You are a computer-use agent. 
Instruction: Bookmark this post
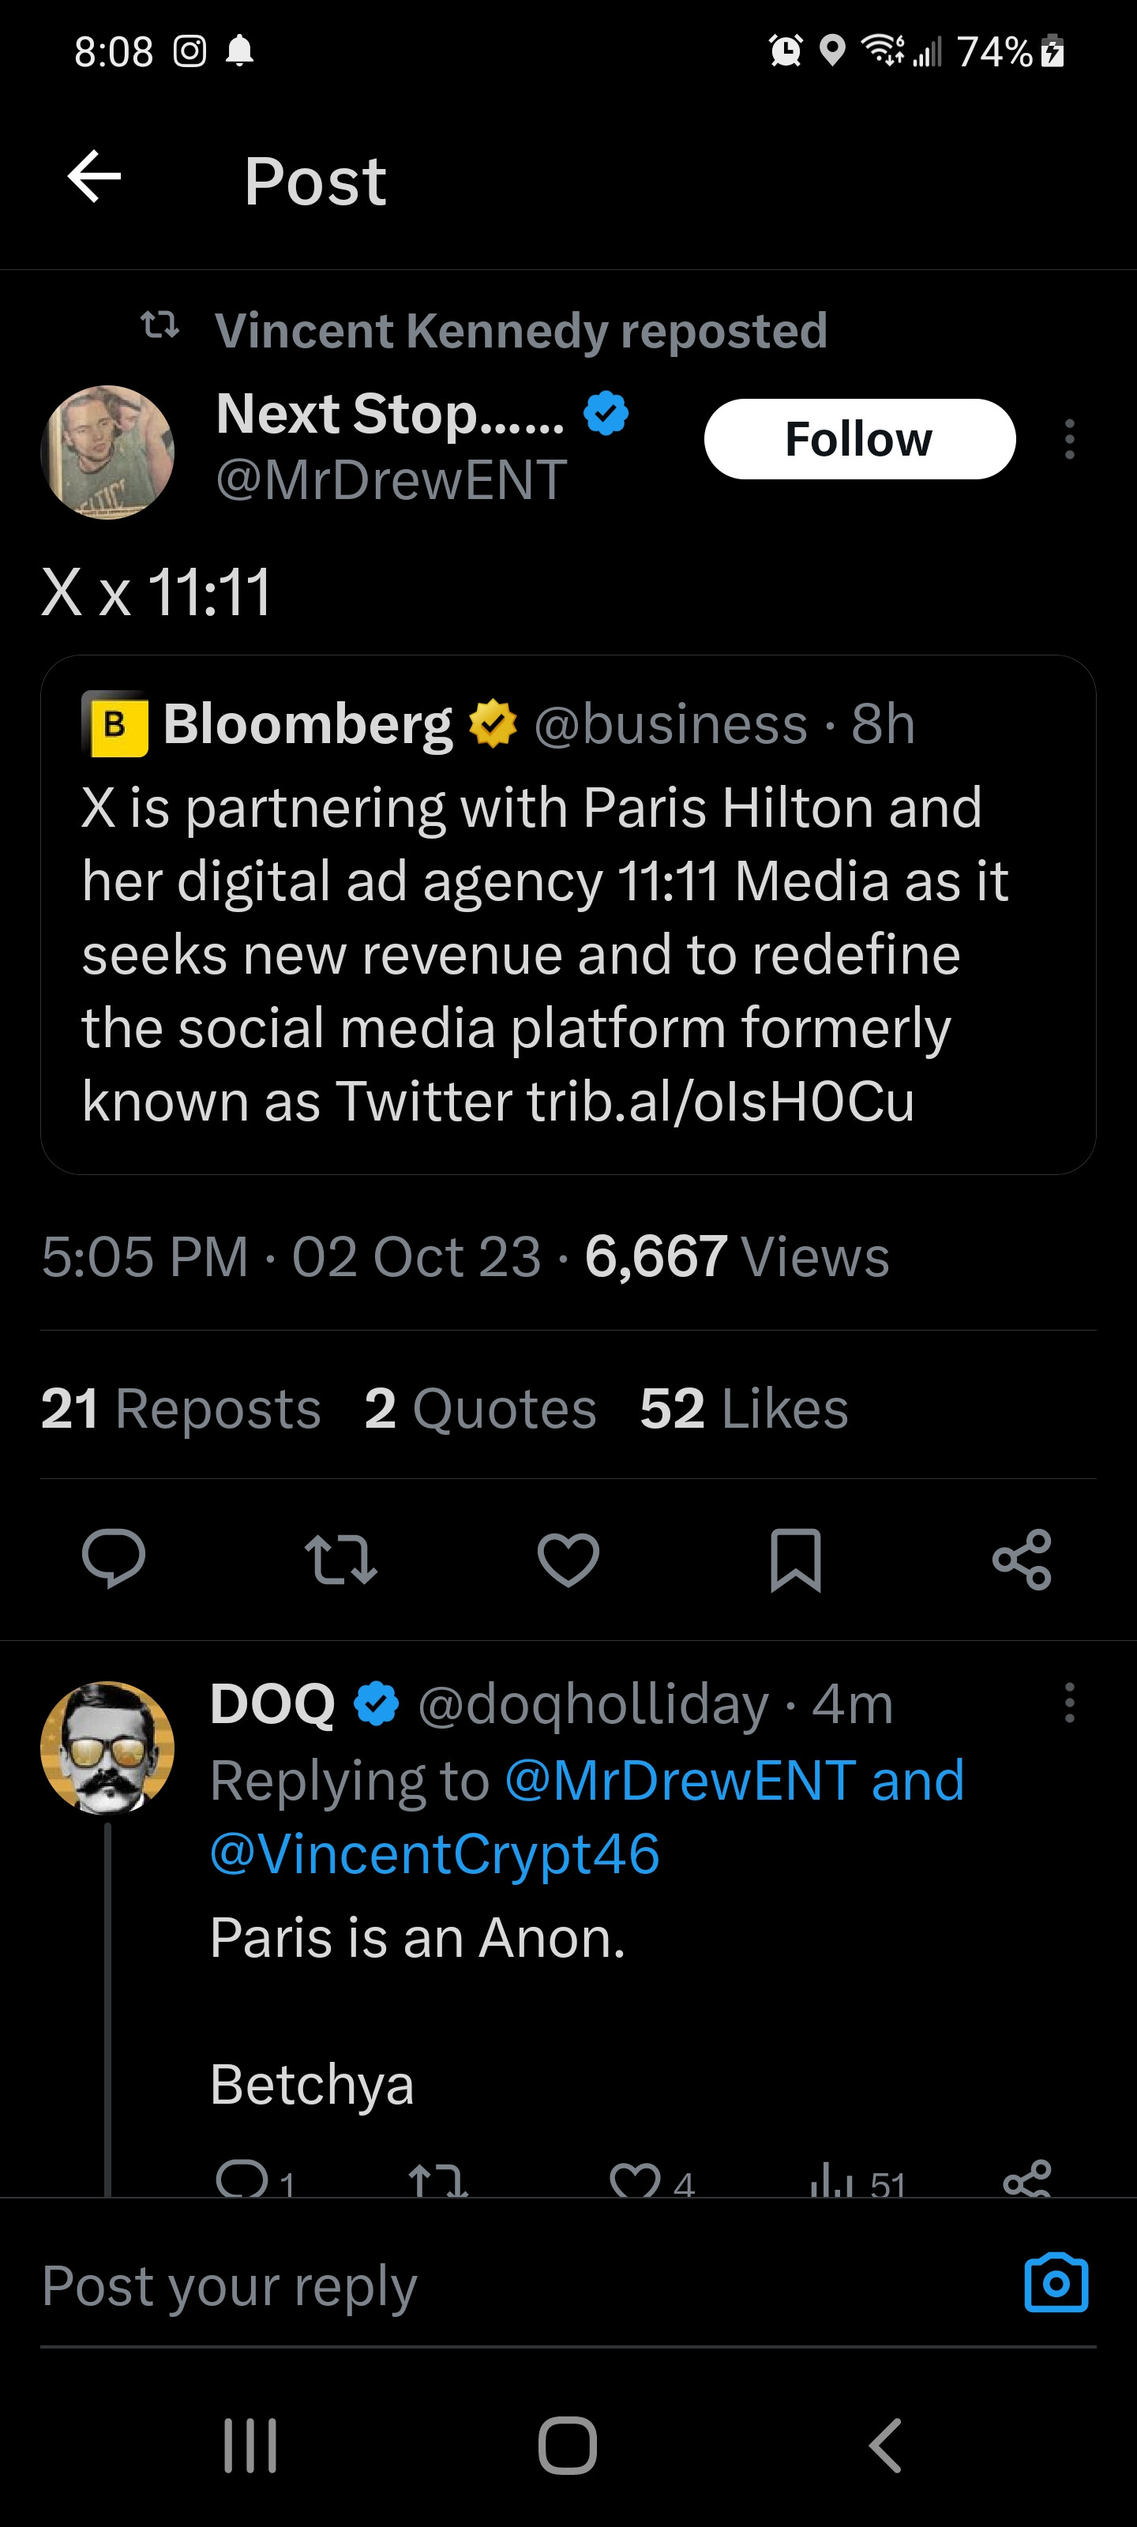(x=794, y=1559)
